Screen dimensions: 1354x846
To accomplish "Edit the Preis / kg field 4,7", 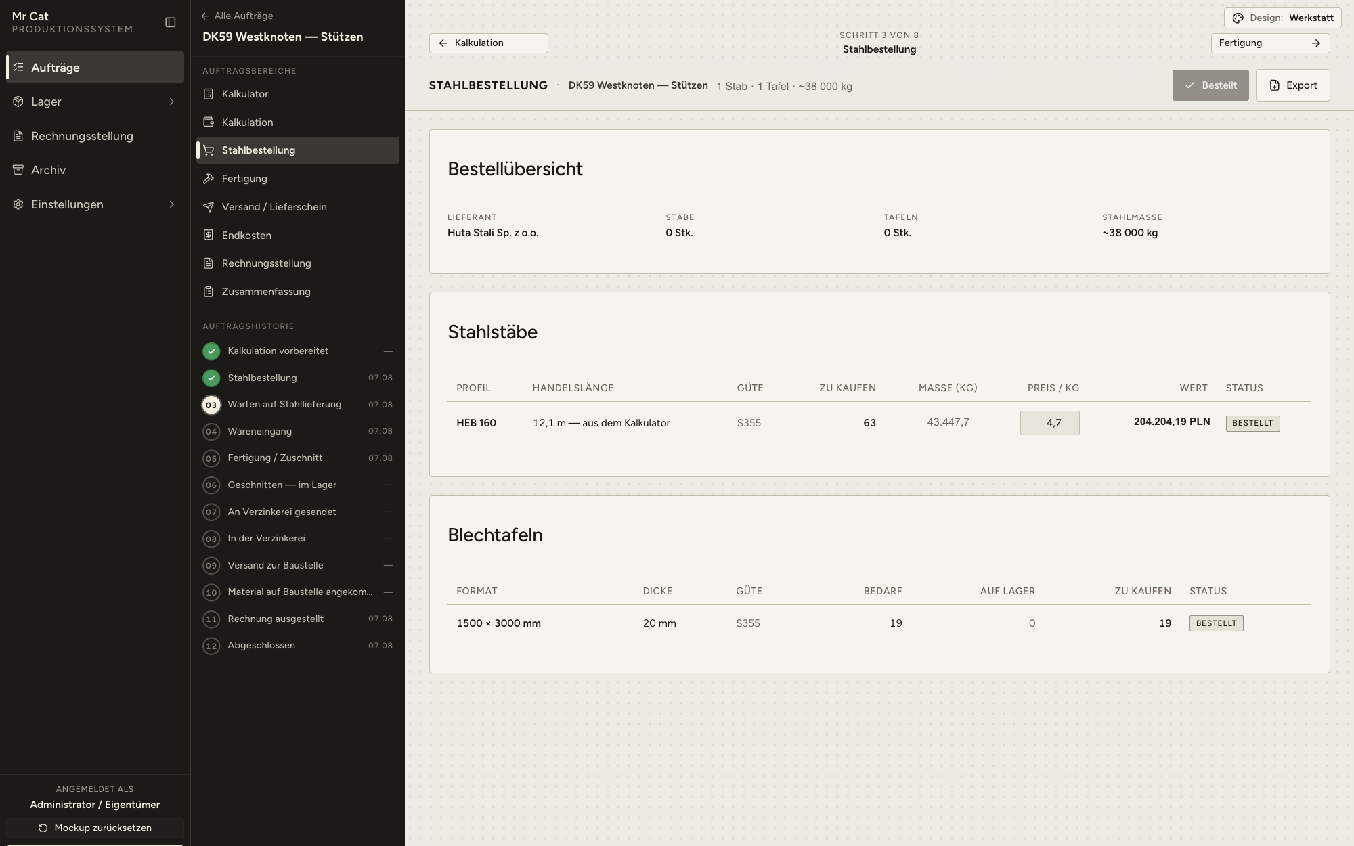I will point(1049,423).
